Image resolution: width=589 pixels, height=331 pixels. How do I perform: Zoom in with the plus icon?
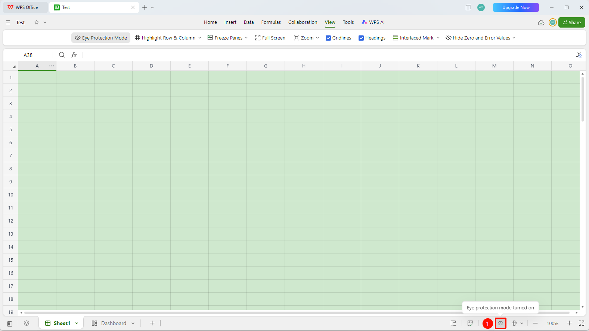coord(569,323)
